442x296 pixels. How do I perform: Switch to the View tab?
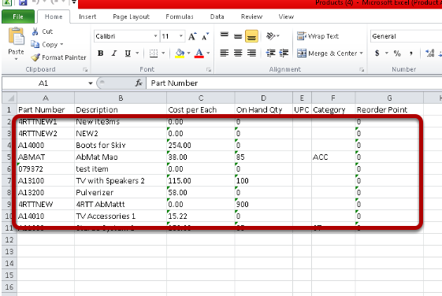[x=286, y=17]
